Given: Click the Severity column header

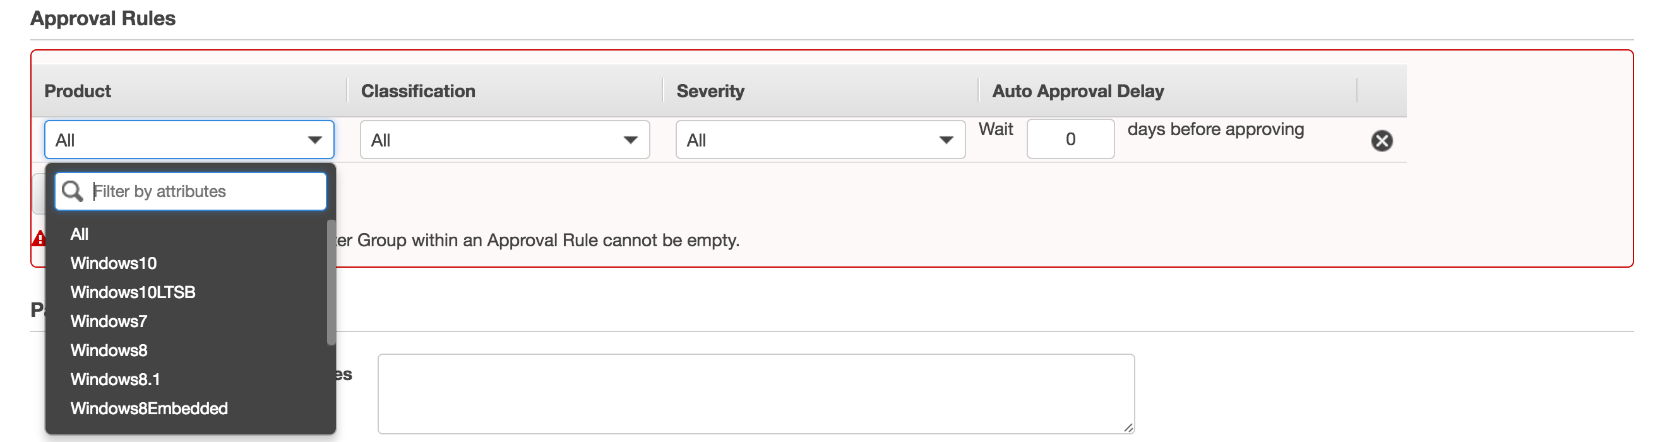Looking at the screenshot, I should pyautogui.click(x=710, y=91).
